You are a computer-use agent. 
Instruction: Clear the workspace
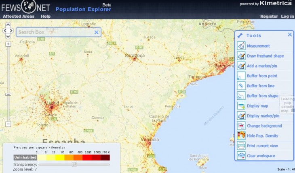[241, 156]
